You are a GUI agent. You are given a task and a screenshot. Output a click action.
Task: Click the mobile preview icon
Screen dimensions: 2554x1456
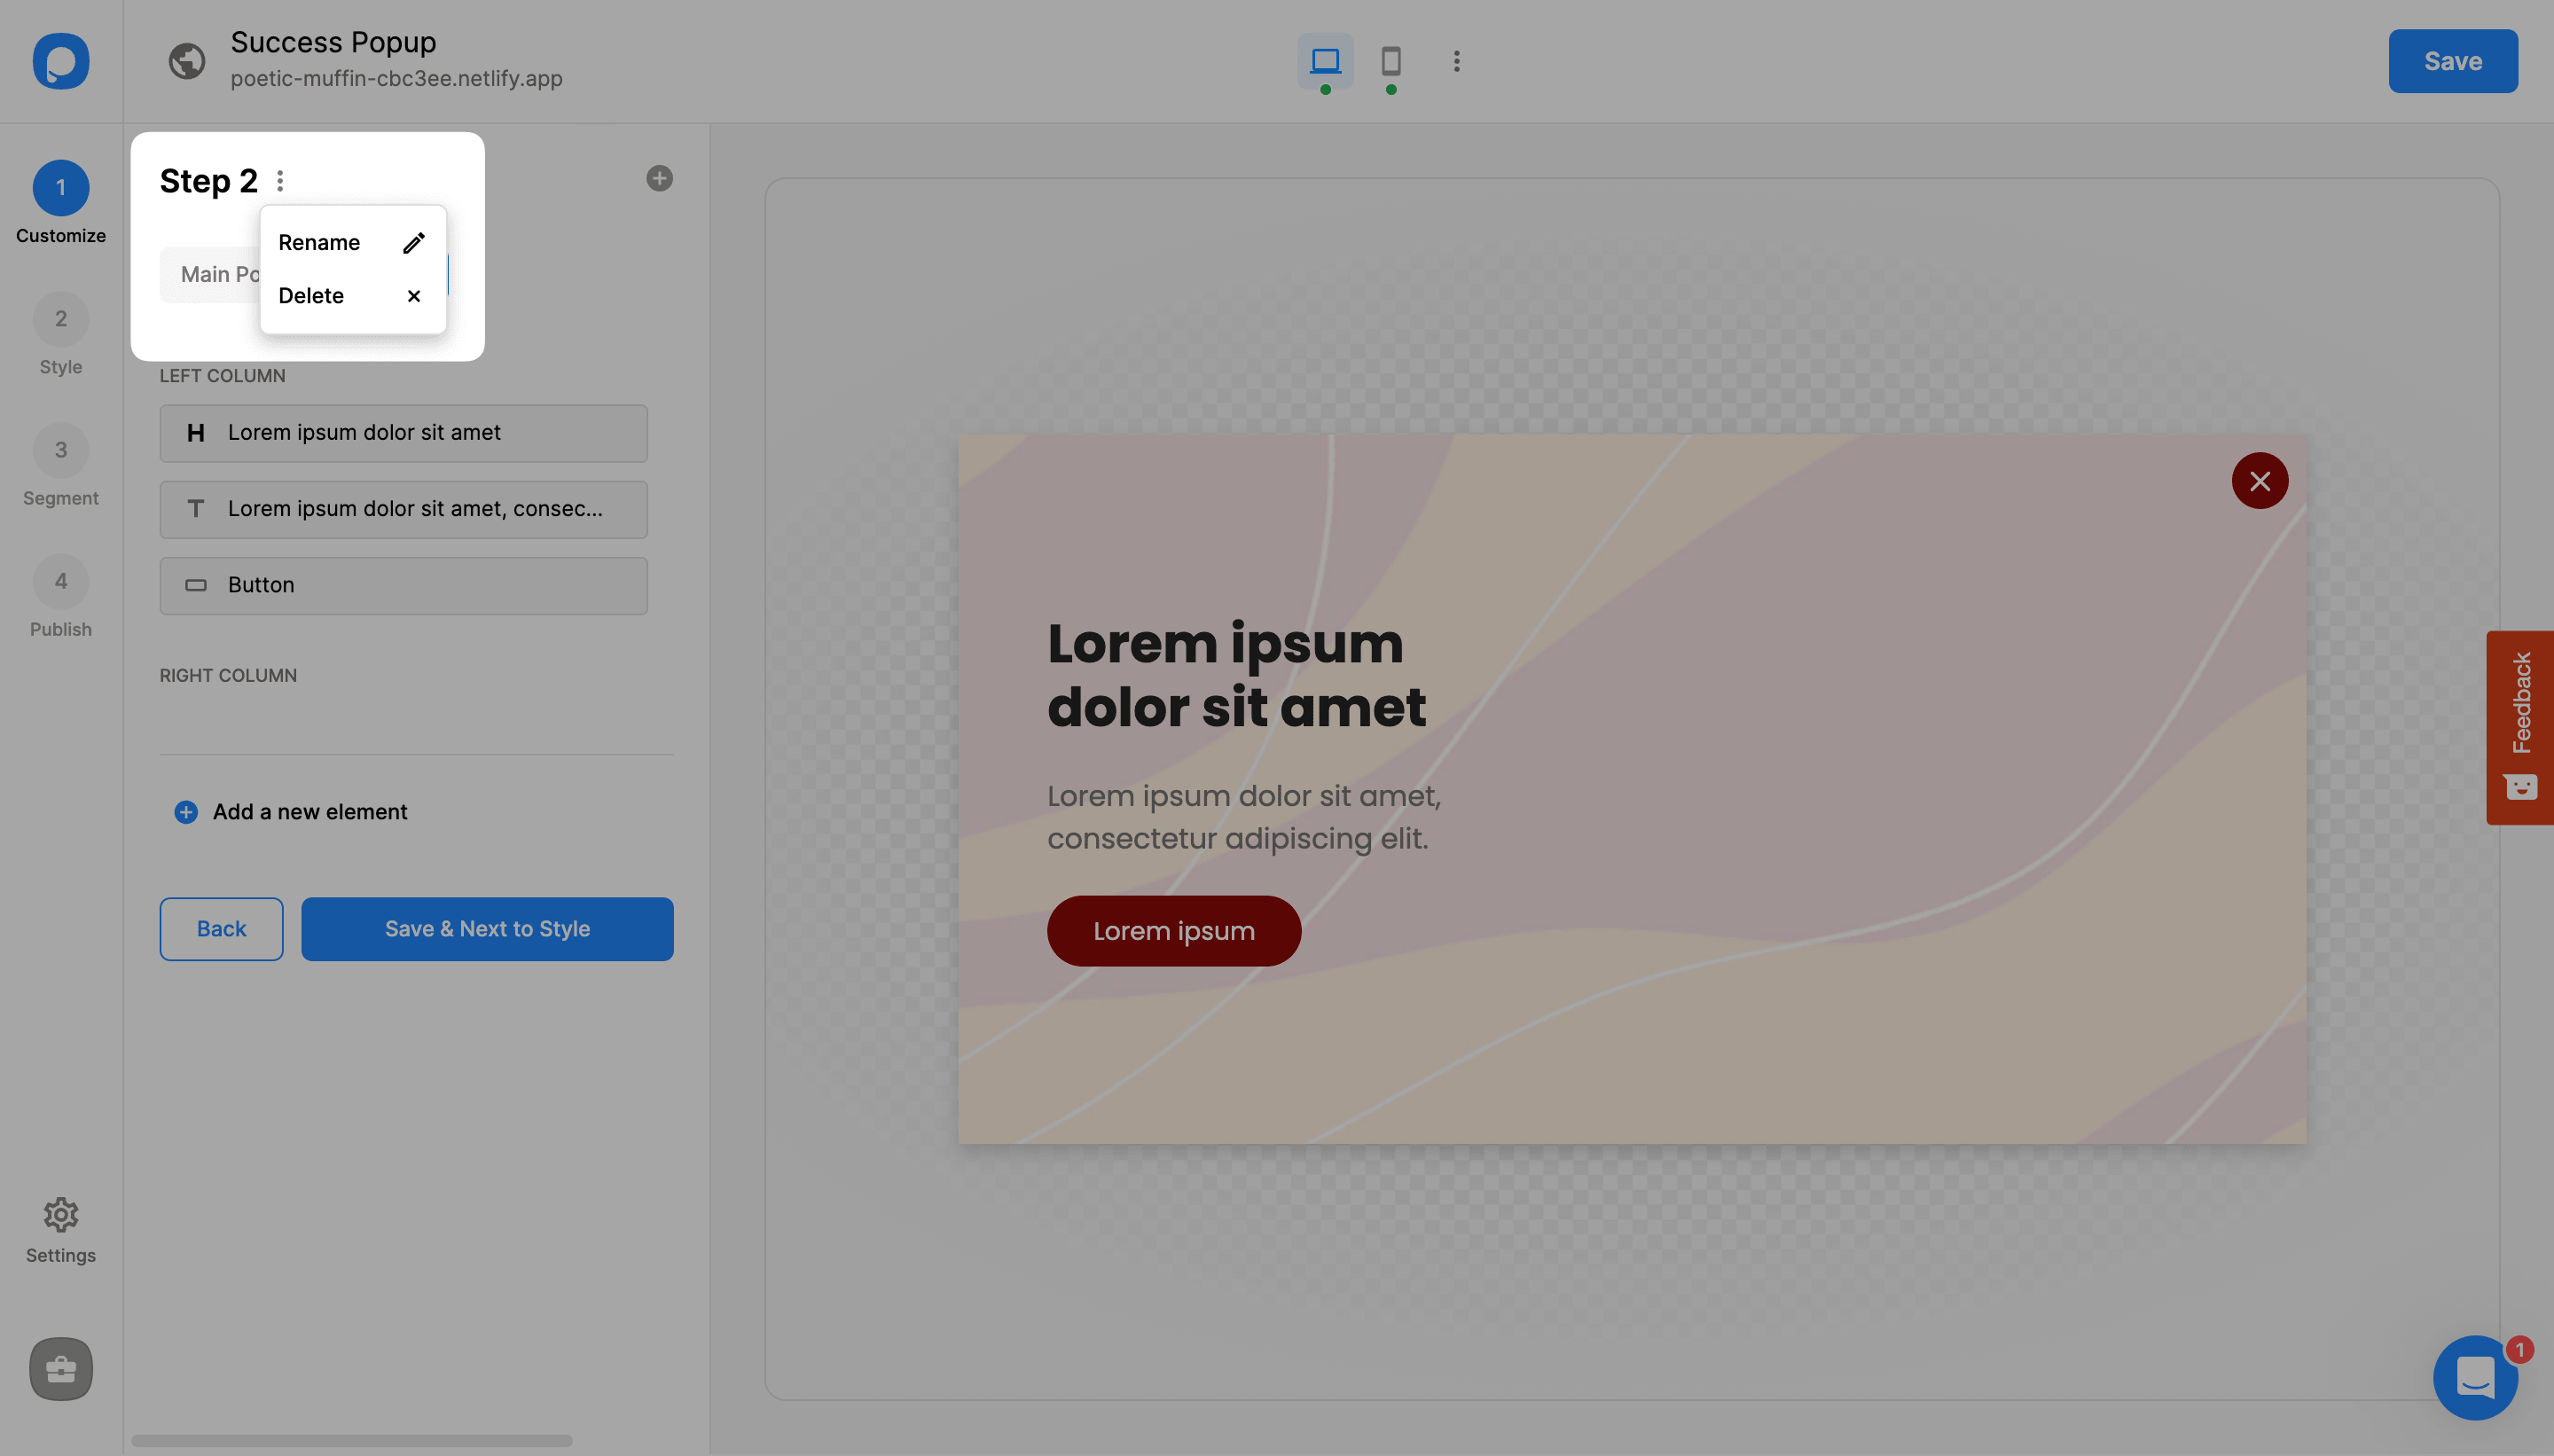coord(1390,59)
